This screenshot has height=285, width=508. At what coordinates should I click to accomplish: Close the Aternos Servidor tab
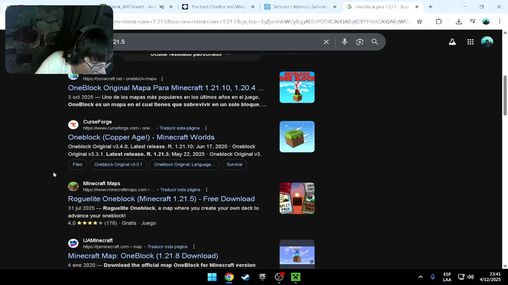335,7
